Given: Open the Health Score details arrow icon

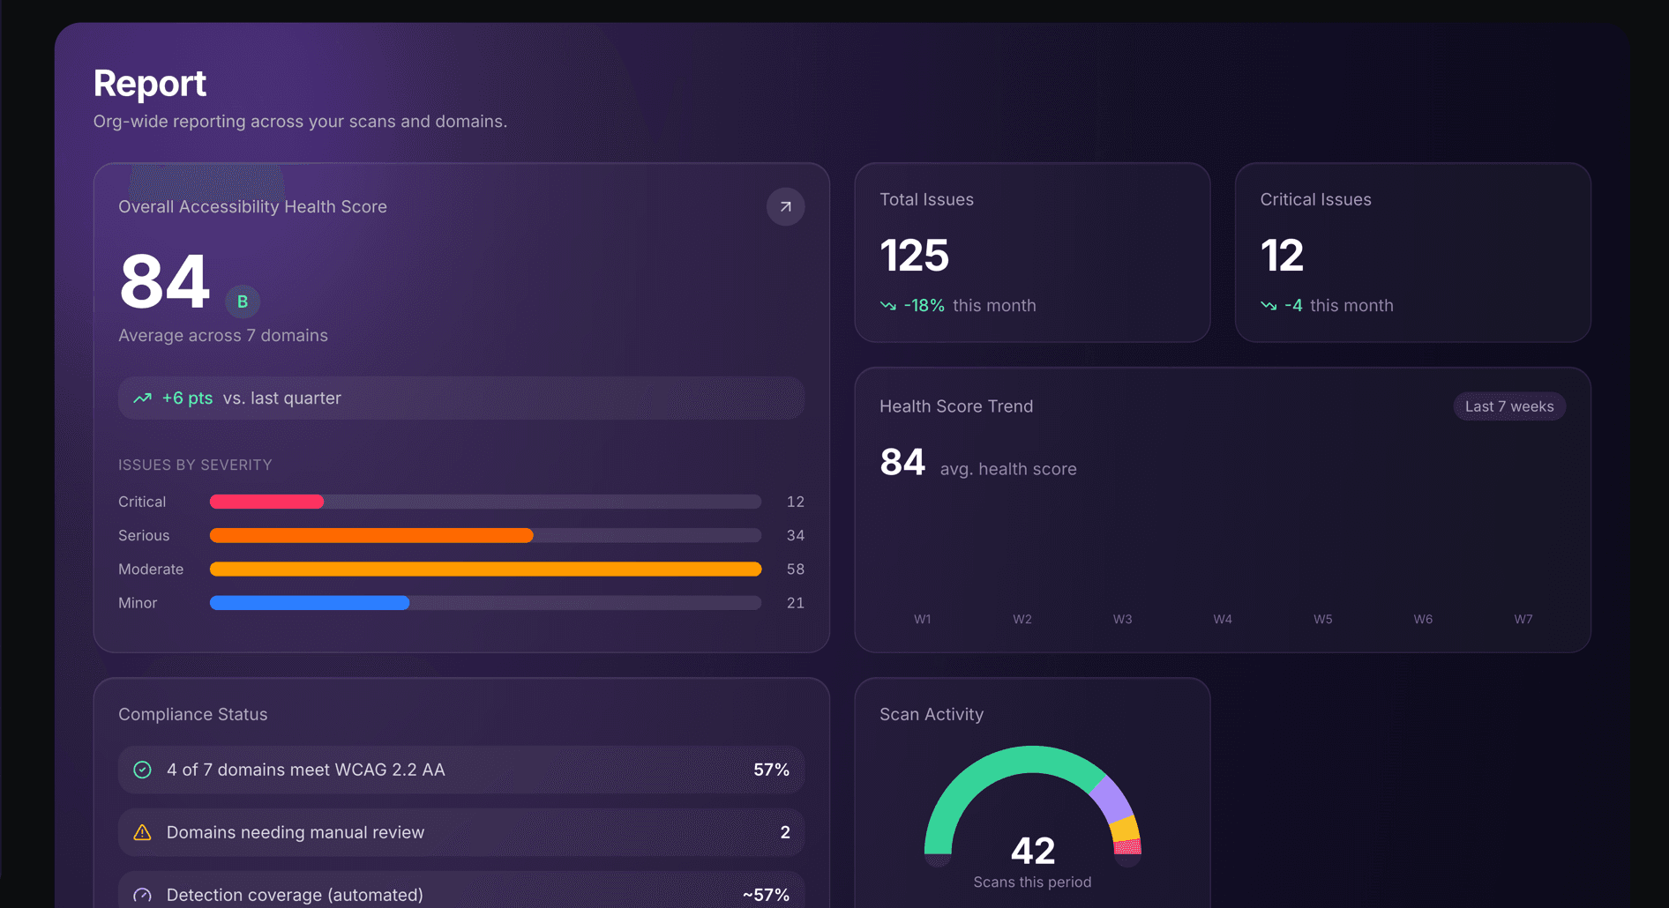Looking at the screenshot, I should (x=785, y=207).
